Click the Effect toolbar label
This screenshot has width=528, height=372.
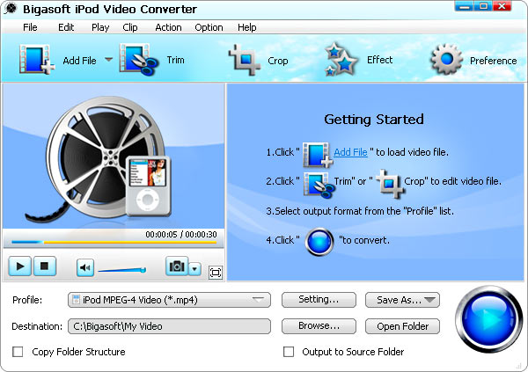(x=379, y=60)
